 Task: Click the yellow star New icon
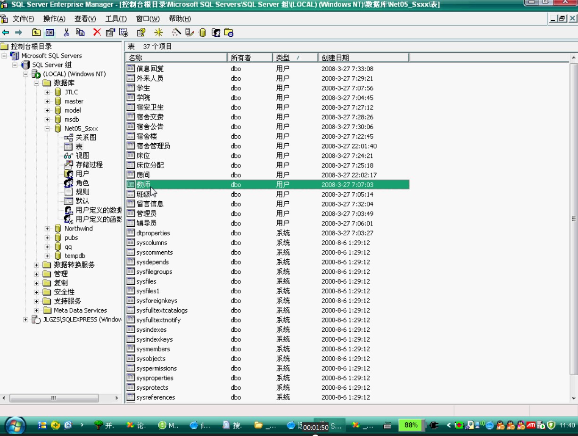coord(158,33)
